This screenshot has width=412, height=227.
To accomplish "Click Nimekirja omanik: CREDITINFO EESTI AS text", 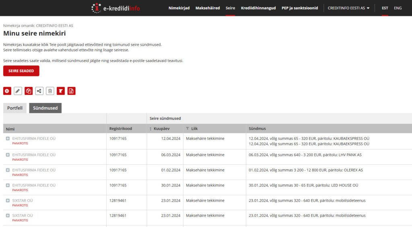I will pos(38,26).
